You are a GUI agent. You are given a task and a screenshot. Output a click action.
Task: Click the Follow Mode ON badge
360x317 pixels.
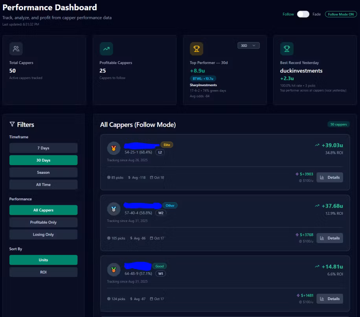point(341,14)
